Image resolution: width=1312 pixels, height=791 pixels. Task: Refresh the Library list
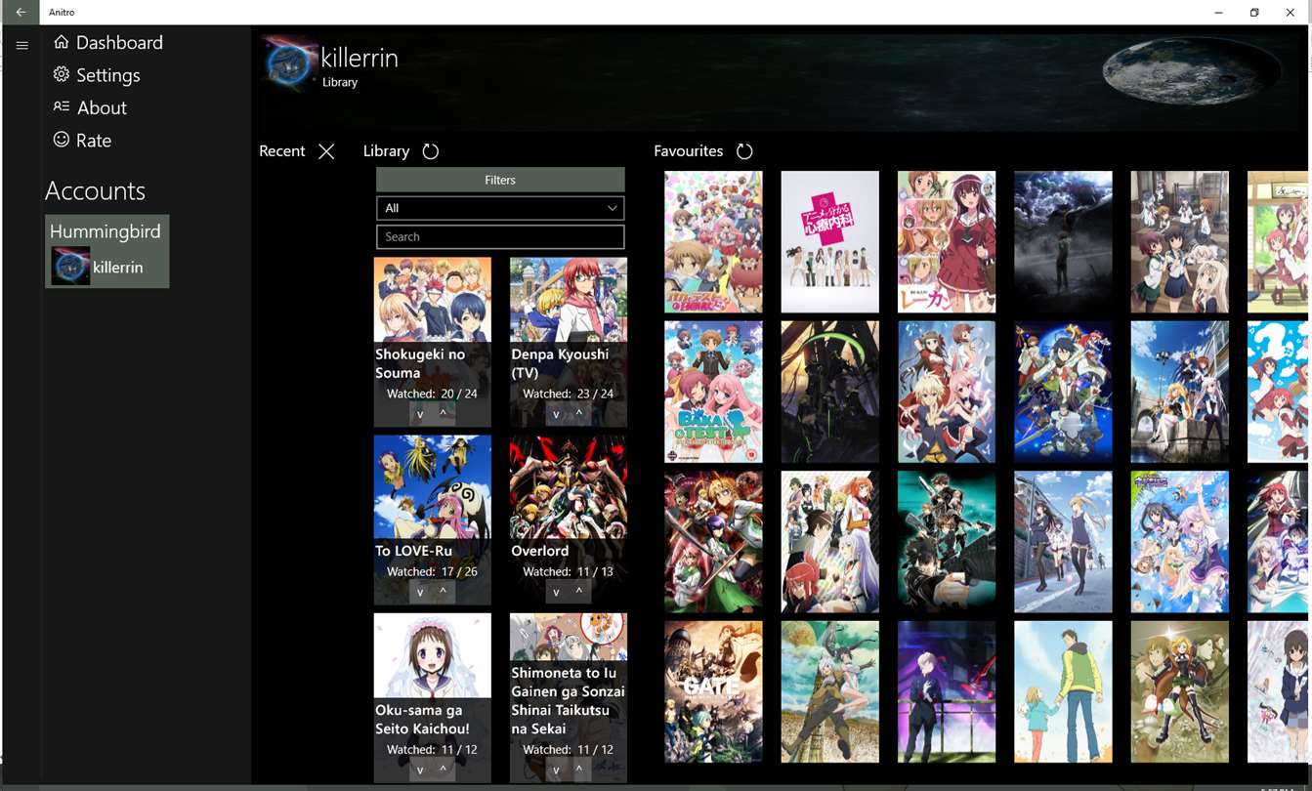431,151
